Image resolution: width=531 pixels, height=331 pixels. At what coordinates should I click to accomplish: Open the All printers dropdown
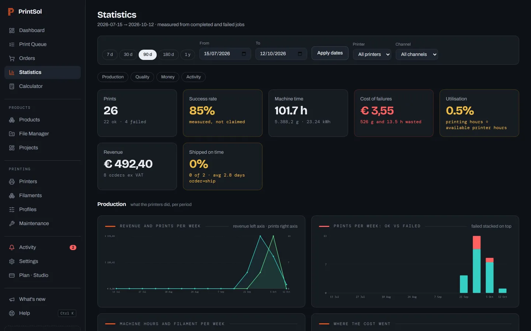point(372,54)
